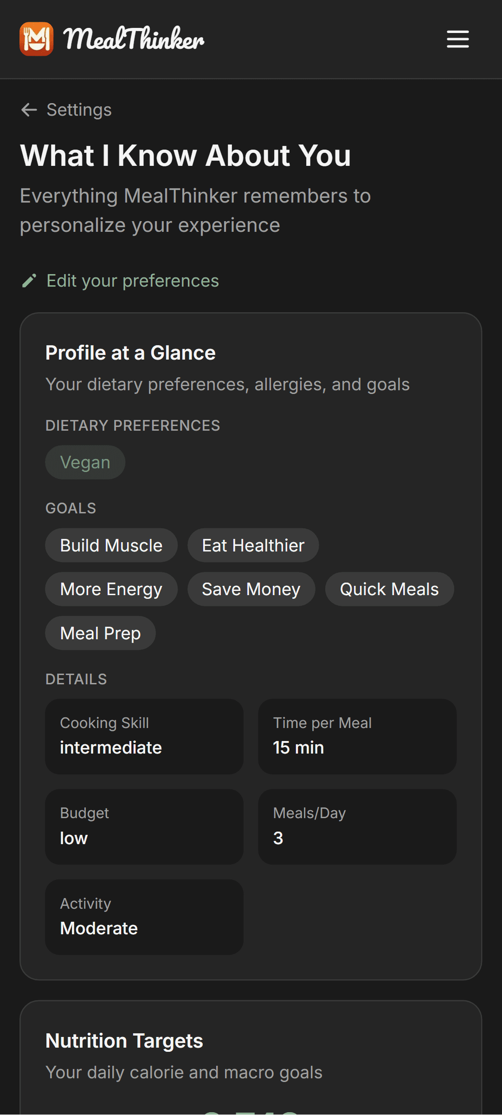Select the Vegan dietary preference chip
Image resolution: width=502 pixels, height=1115 pixels.
click(85, 462)
